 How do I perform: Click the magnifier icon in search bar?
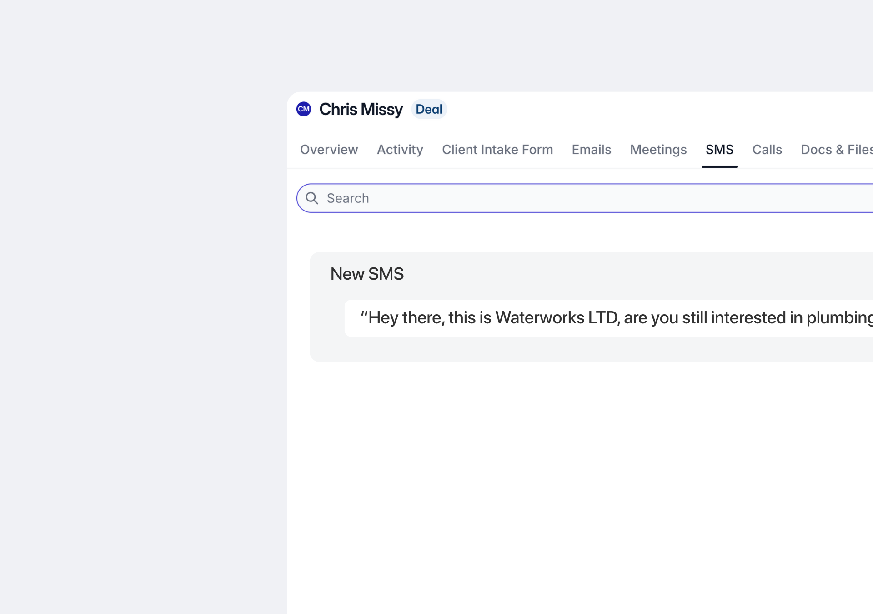pos(312,198)
